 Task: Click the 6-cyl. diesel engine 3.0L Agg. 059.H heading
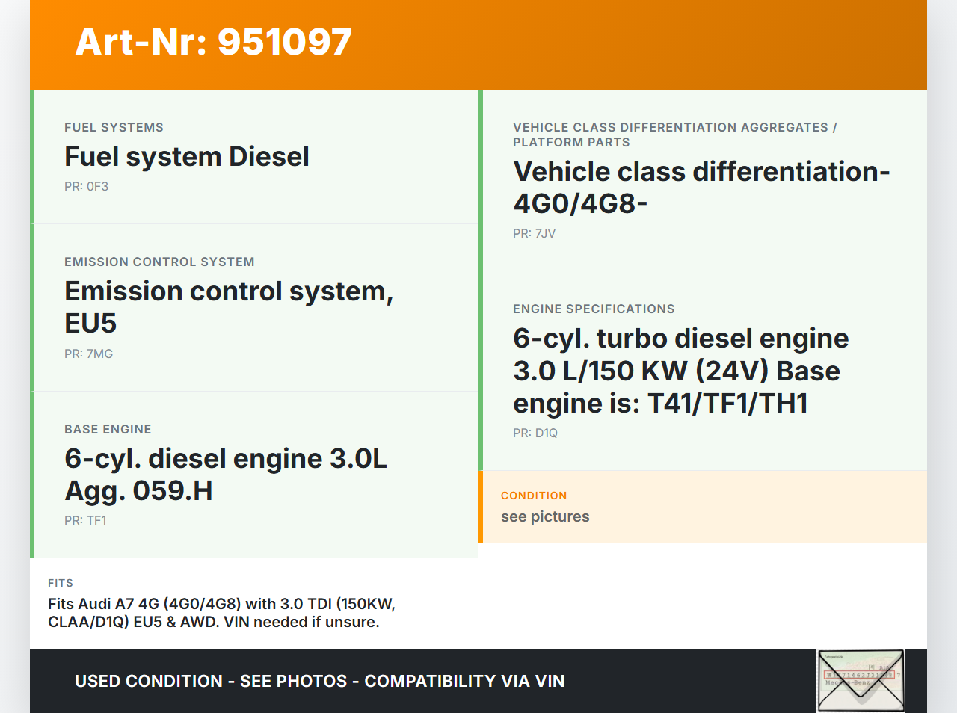tap(225, 475)
